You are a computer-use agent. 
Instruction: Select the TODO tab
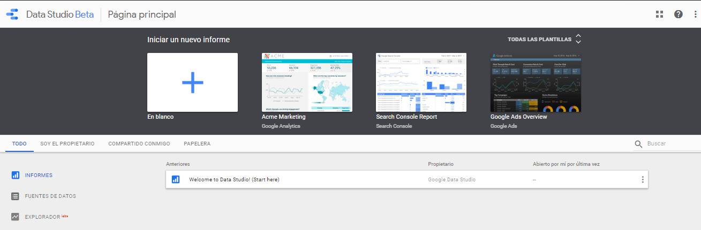pos(19,144)
